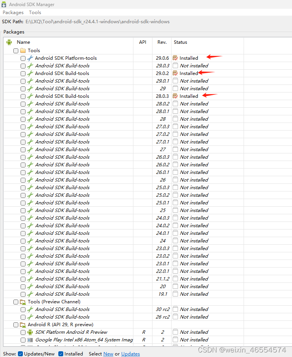Click the wrench icon for Build-tools 30 rc2
Screen dimensions: 292x357
30,309
